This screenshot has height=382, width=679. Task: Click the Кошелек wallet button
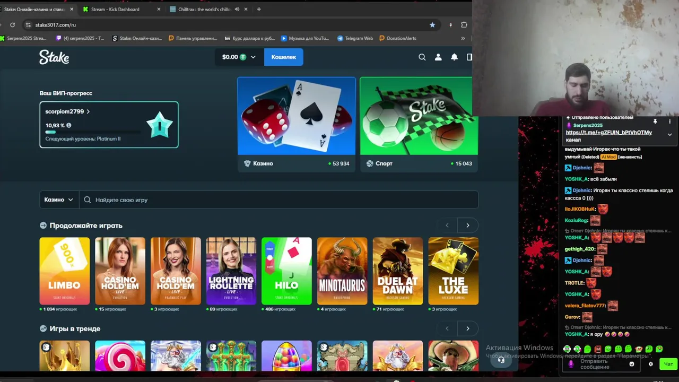tap(284, 57)
